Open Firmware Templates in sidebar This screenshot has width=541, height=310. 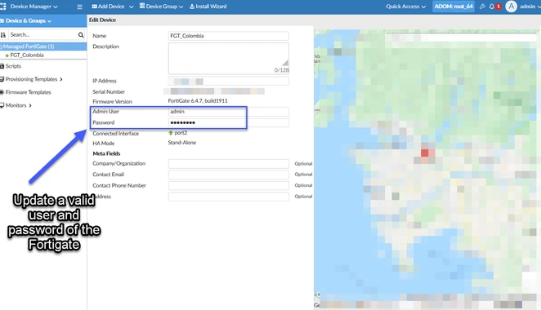[28, 92]
